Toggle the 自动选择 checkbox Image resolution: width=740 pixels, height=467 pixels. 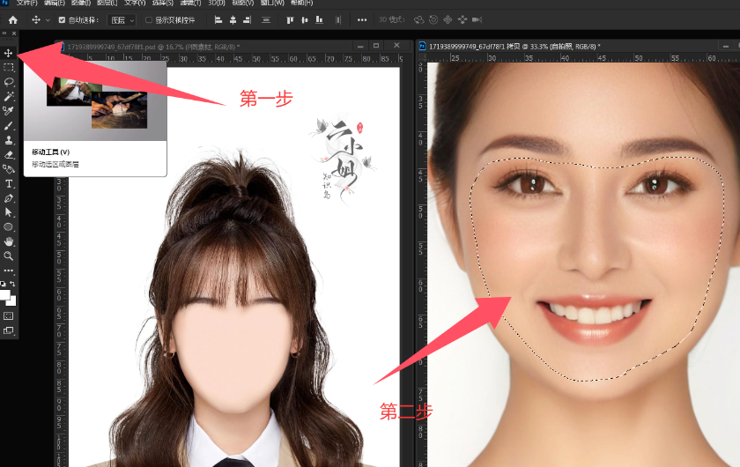pos(62,20)
